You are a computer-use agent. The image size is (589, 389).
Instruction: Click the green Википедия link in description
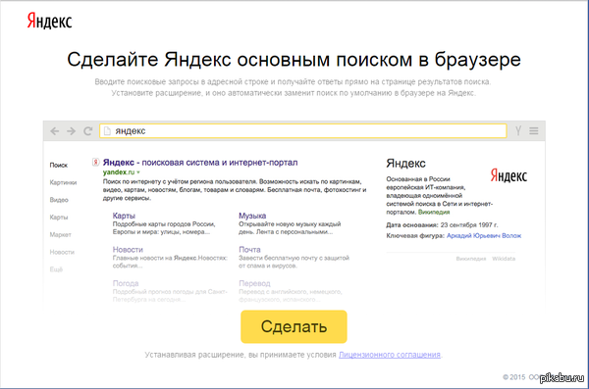click(434, 212)
